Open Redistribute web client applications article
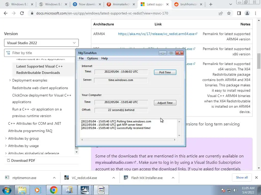 40,88
